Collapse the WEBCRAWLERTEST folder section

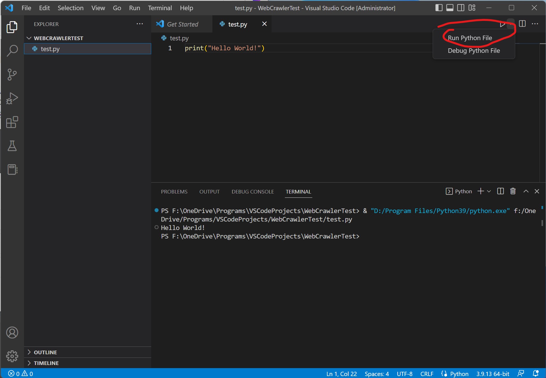88,38
